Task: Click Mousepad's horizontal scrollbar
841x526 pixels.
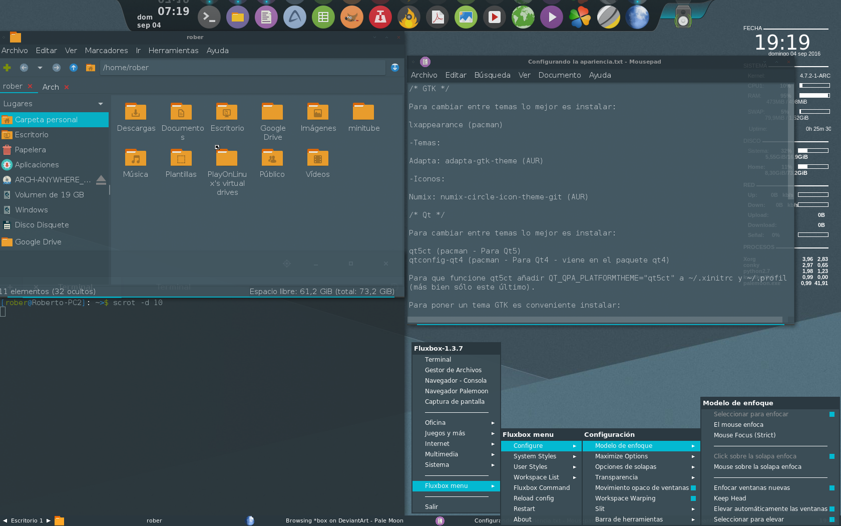Action: click(x=596, y=320)
